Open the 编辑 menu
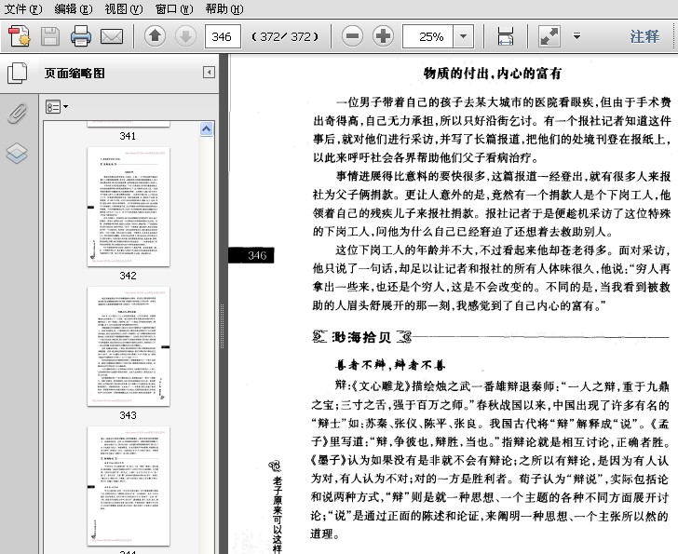678x554 pixels. point(73,8)
